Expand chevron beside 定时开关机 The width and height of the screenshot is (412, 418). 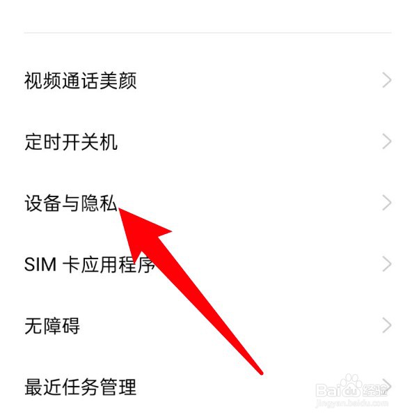pos(387,141)
